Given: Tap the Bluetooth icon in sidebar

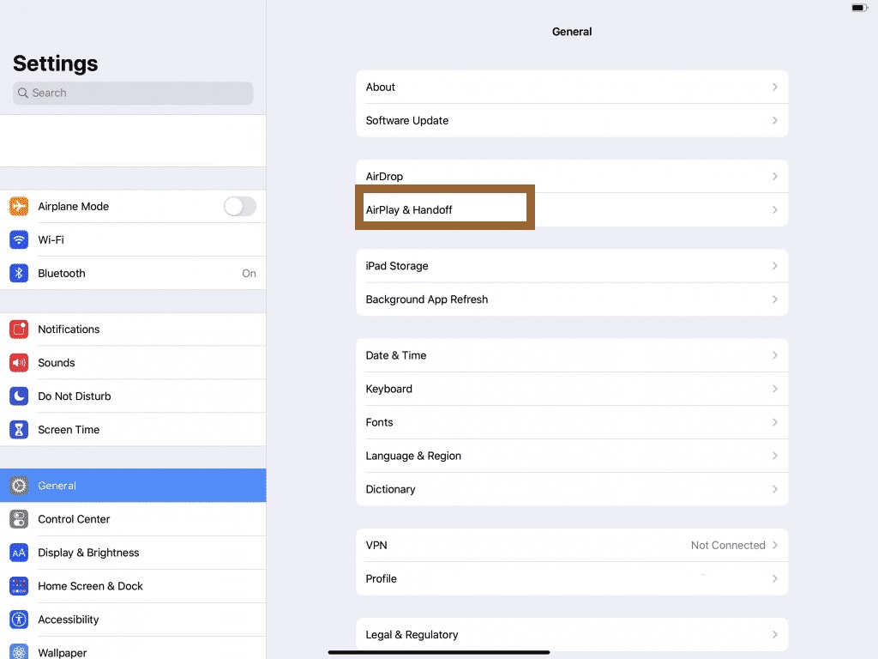Looking at the screenshot, I should tap(19, 274).
